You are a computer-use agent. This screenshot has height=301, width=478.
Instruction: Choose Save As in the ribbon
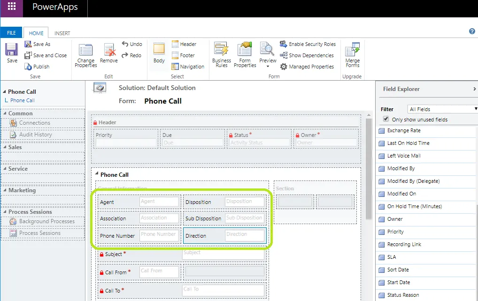(x=38, y=44)
